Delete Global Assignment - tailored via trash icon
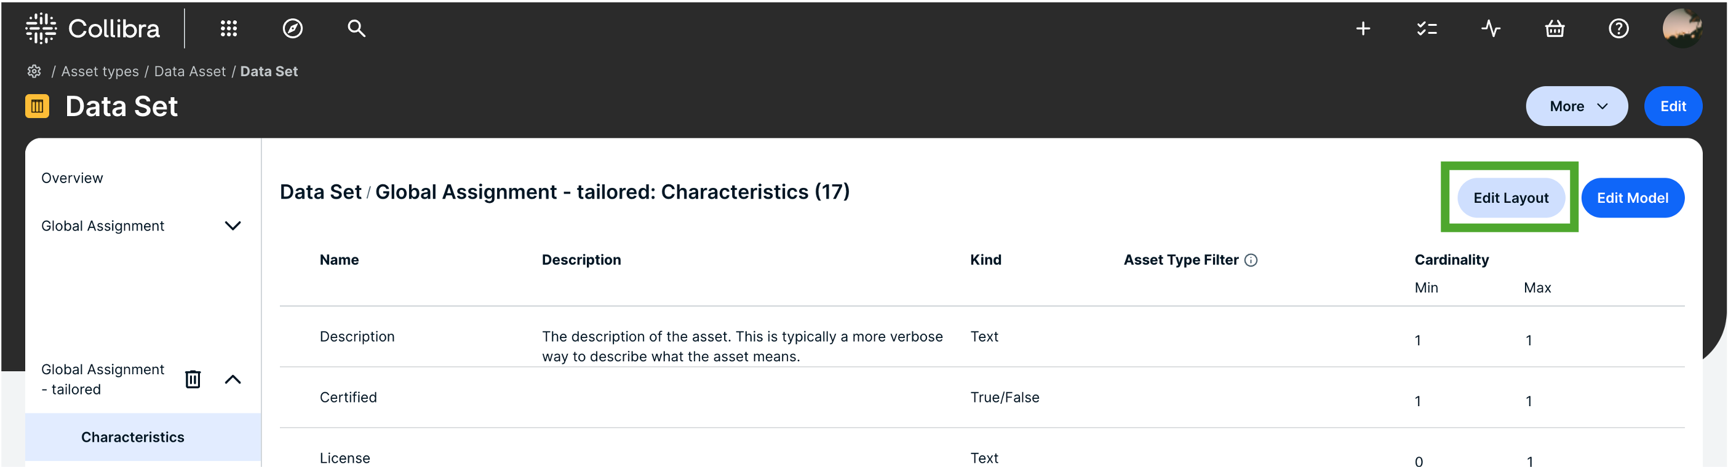This screenshot has height=467, width=1728. (193, 379)
